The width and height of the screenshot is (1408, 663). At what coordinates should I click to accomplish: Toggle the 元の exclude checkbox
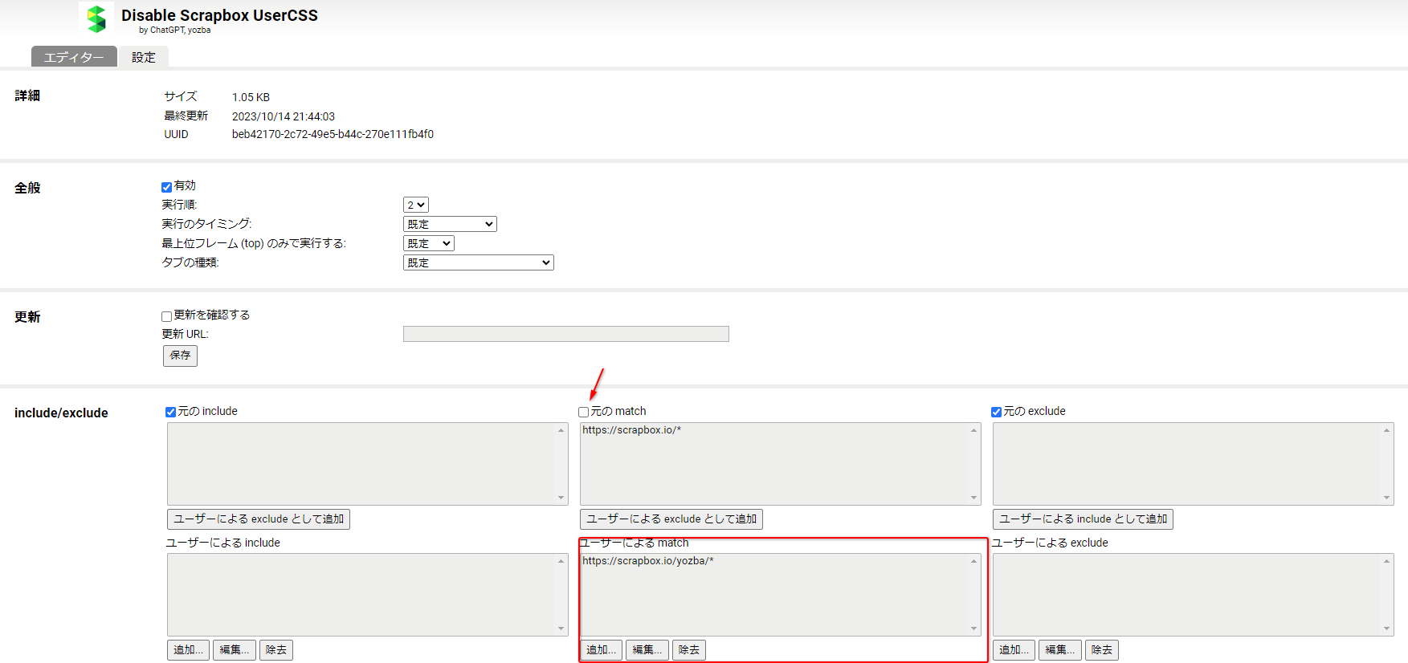(x=996, y=412)
